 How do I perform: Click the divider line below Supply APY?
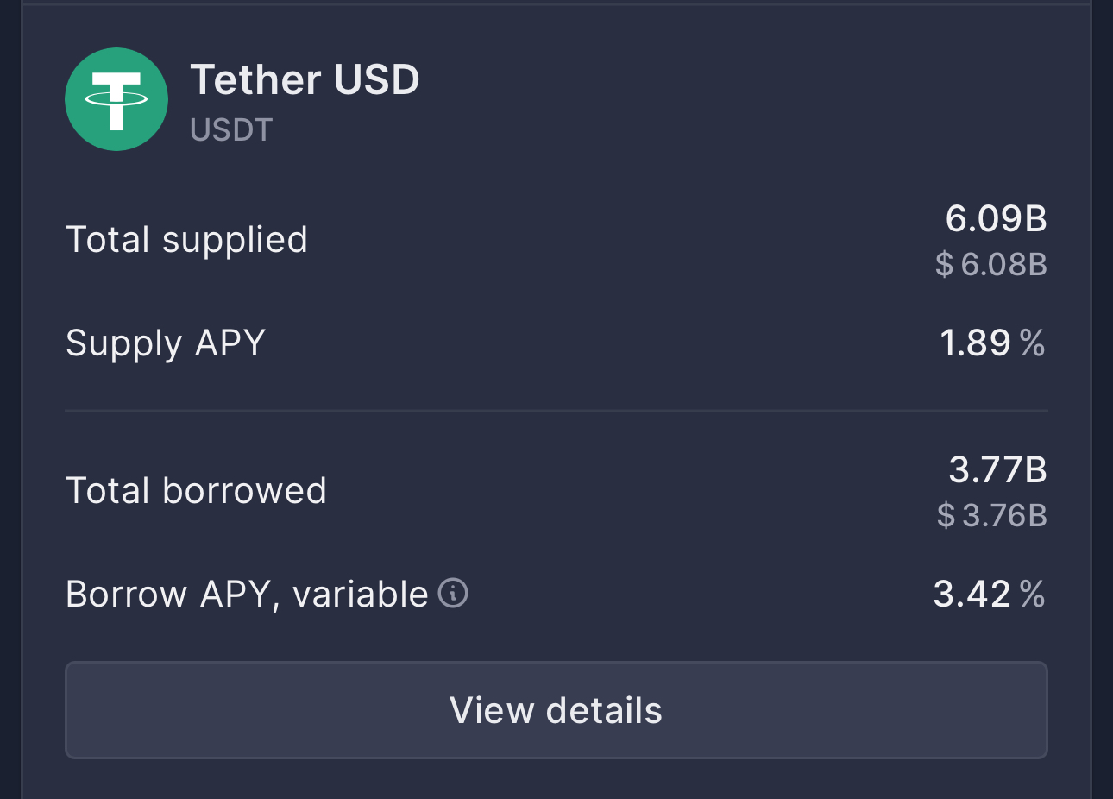tap(556, 412)
